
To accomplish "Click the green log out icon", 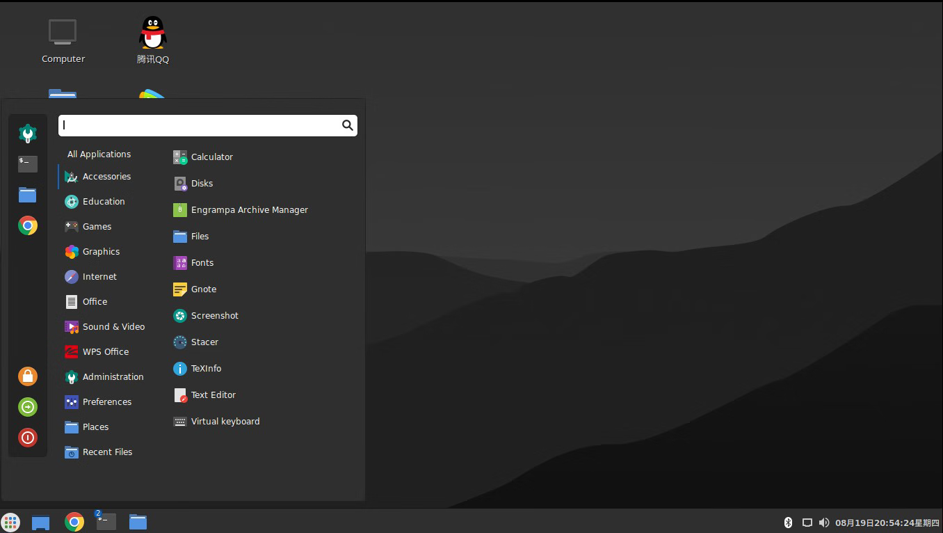I will tap(28, 407).
